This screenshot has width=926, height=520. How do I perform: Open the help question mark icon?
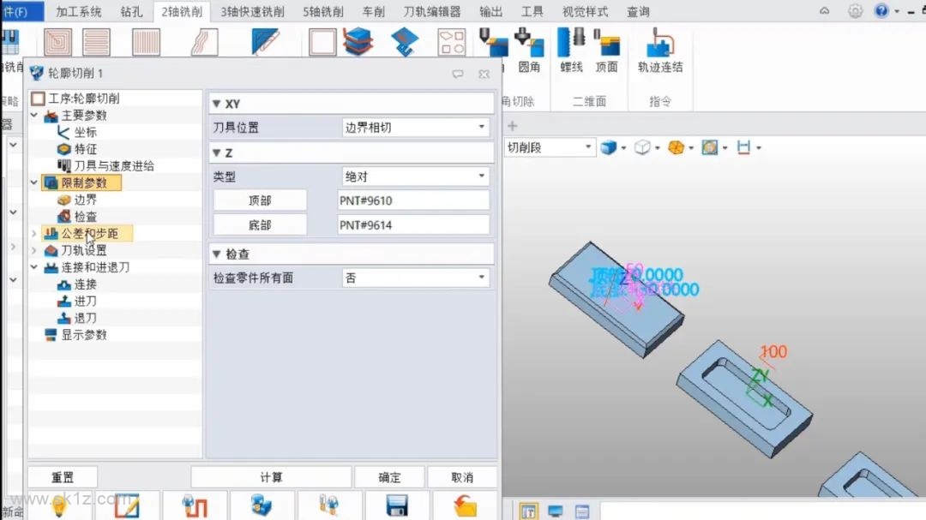(x=881, y=10)
